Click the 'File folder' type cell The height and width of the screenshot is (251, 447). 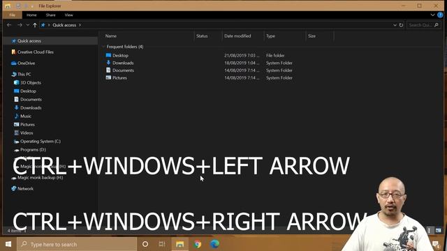(x=275, y=56)
